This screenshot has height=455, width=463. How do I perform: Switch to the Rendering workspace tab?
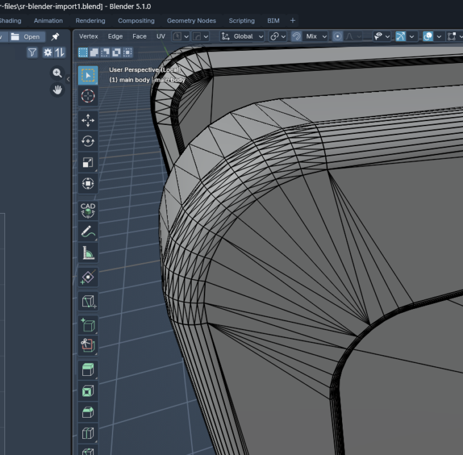pyautogui.click(x=91, y=21)
